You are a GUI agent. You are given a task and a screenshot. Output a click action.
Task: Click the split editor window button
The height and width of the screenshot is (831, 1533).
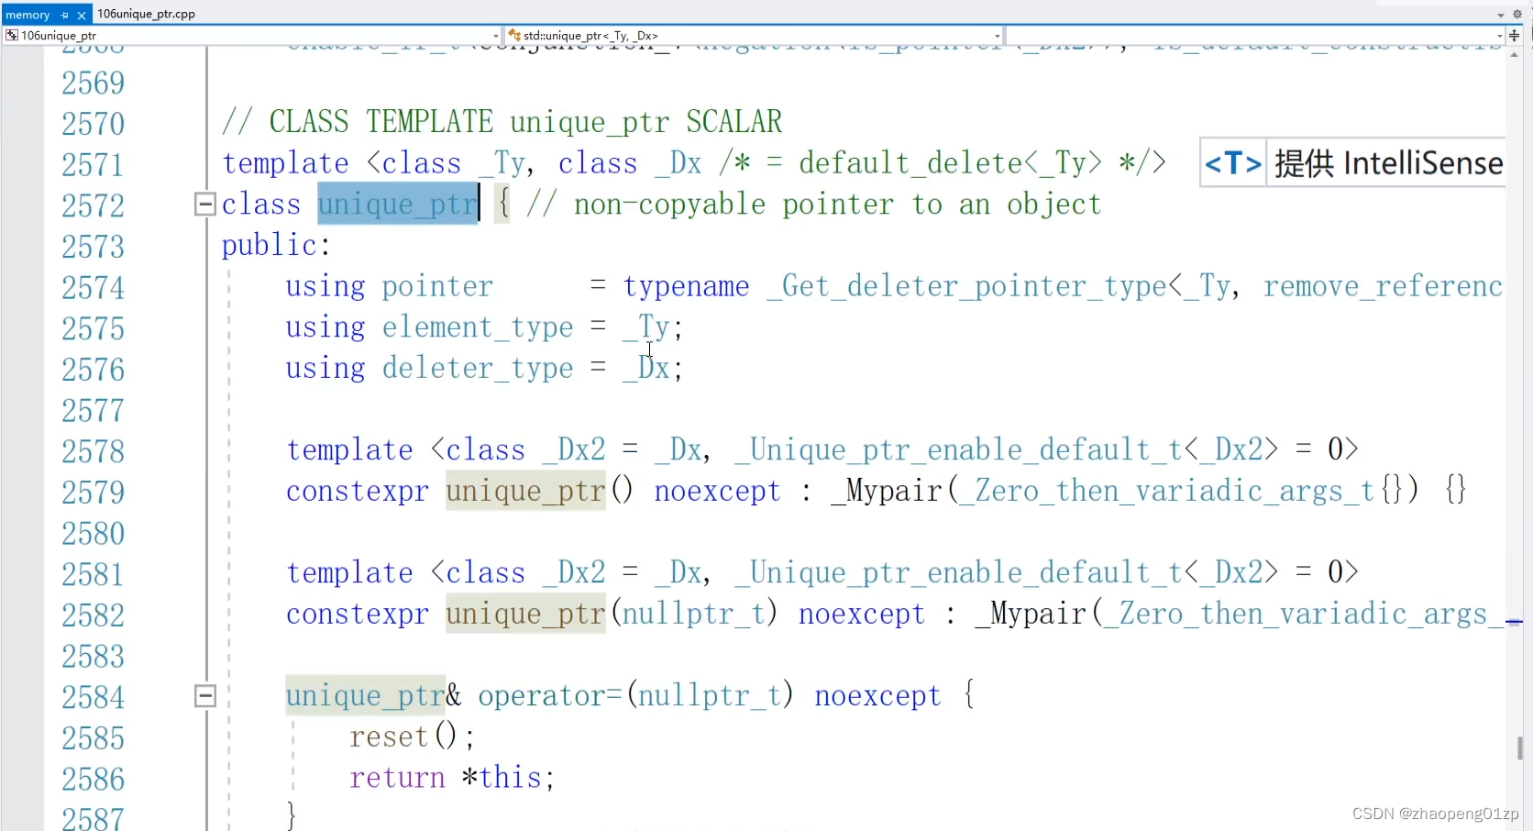1515,36
